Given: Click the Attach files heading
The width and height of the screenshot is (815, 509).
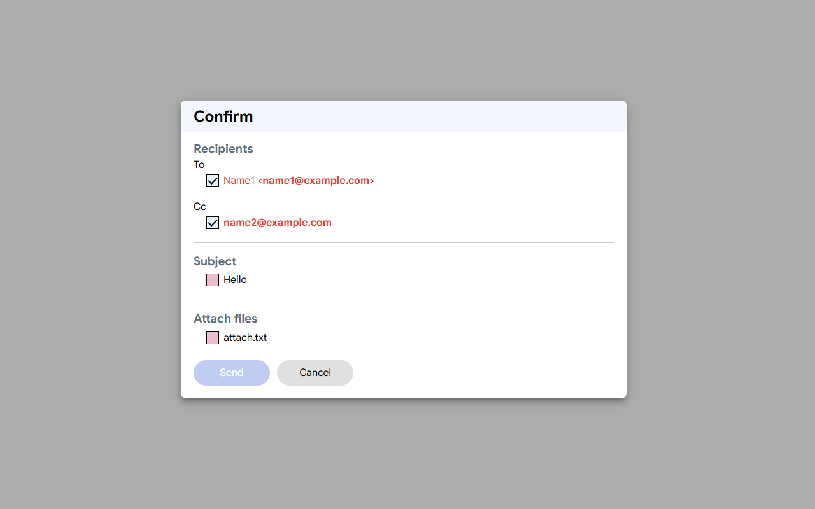Looking at the screenshot, I should pos(225,319).
